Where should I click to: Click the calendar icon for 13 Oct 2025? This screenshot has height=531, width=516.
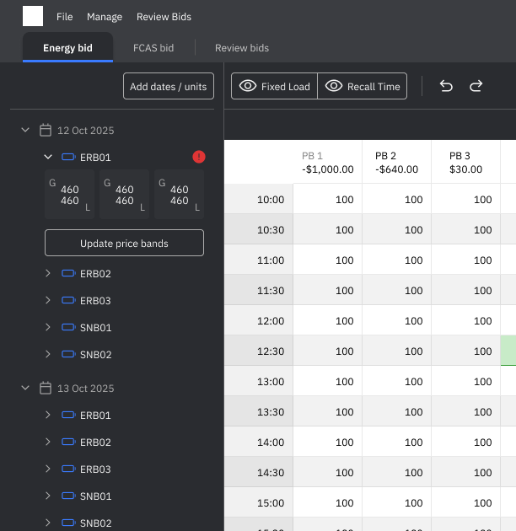(x=46, y=389)
